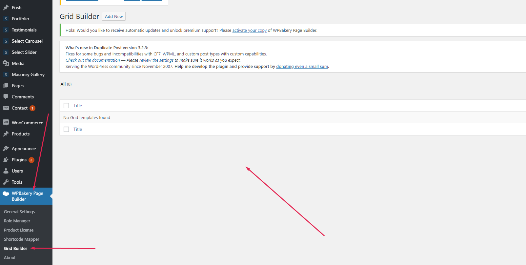526x265 pixels.
Task: Click the Masonry Gallery sidebar icon
Action: pyautogui.click(x=6, y=74)
